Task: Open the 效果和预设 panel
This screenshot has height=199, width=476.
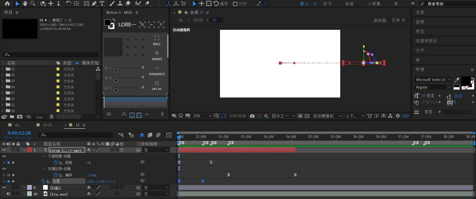Action: [426, 41]
